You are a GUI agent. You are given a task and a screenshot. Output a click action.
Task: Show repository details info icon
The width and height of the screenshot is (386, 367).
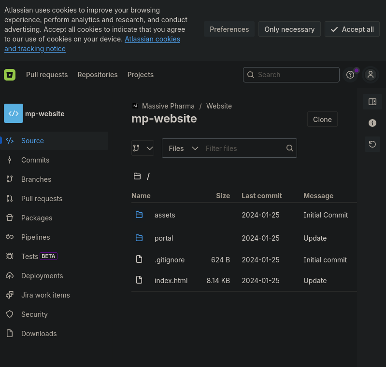pyautogui.click(x=372, y=123)
